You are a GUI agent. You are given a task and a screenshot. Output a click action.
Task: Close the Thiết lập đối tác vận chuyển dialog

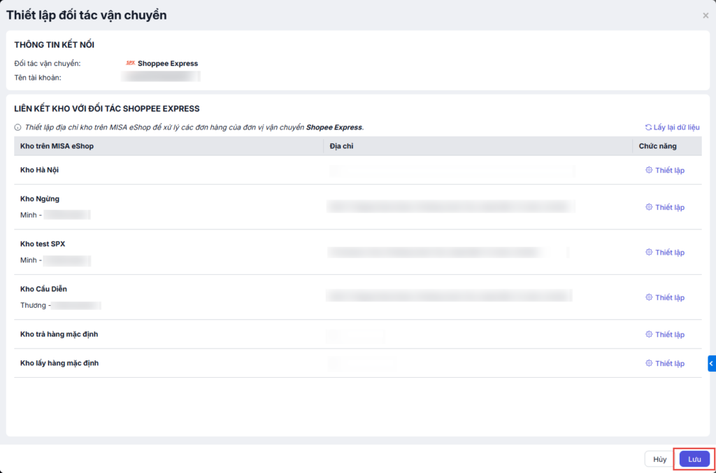706,15
